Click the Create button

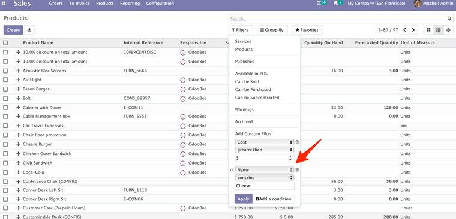click(x=13, y=30)
